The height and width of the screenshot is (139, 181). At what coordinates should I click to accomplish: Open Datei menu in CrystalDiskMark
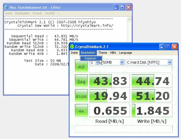pos(74,53)
